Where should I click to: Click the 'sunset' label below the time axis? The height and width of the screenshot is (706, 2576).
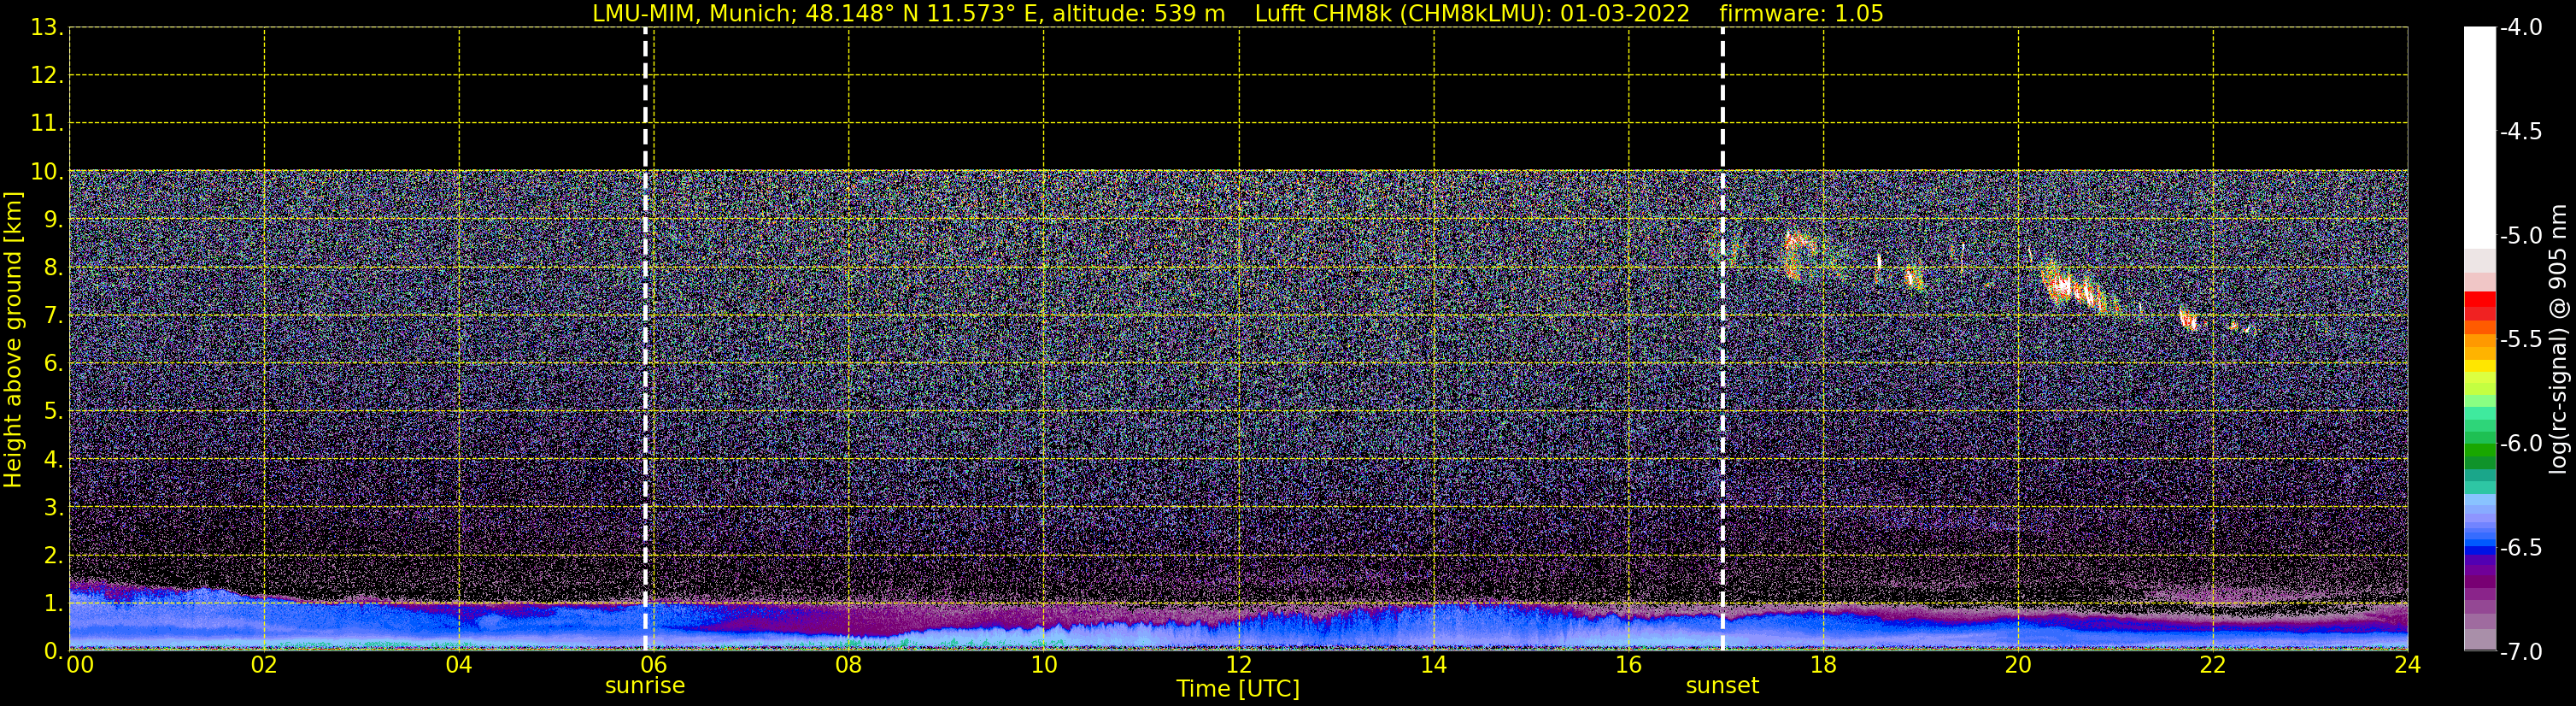point(1722,686)
